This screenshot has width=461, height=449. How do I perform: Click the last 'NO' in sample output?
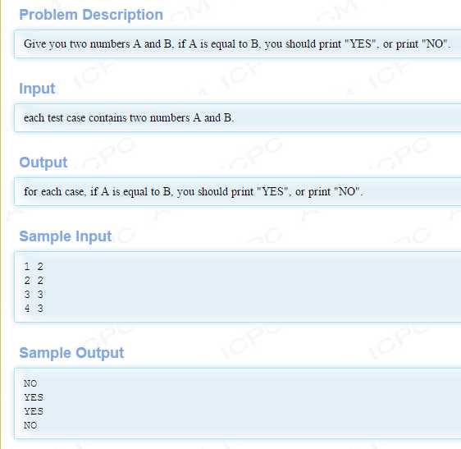(30, 425)
